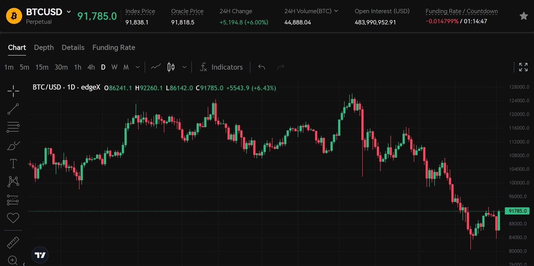Click the 100000.0 price axis label

click(x=518, y=183)
